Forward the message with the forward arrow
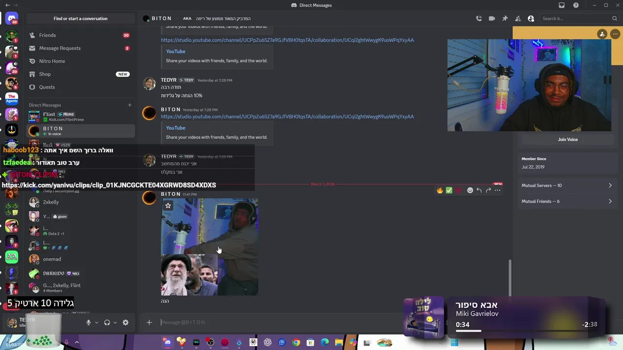This screenshot has width=623, height=350. click(488, 190)
